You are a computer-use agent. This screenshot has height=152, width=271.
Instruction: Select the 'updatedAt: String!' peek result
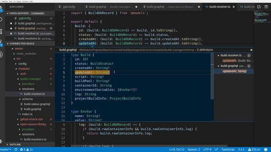[234, 71]
